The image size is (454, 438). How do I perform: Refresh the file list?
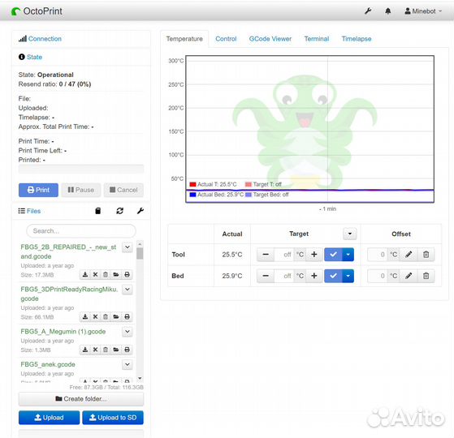click(120, 211)
